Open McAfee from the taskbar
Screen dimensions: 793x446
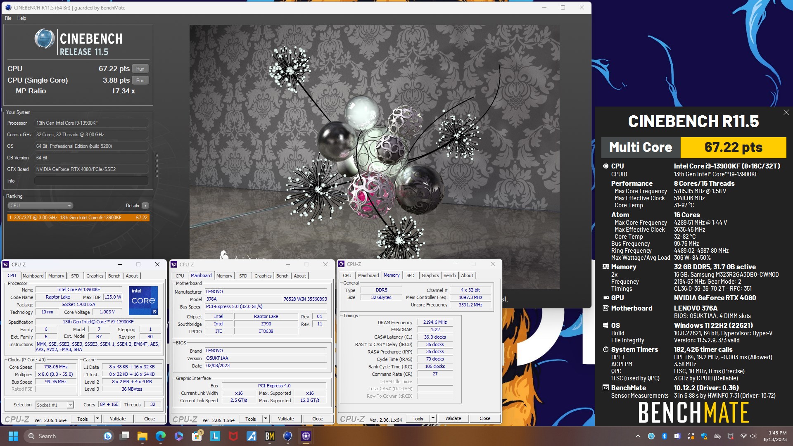233,436
